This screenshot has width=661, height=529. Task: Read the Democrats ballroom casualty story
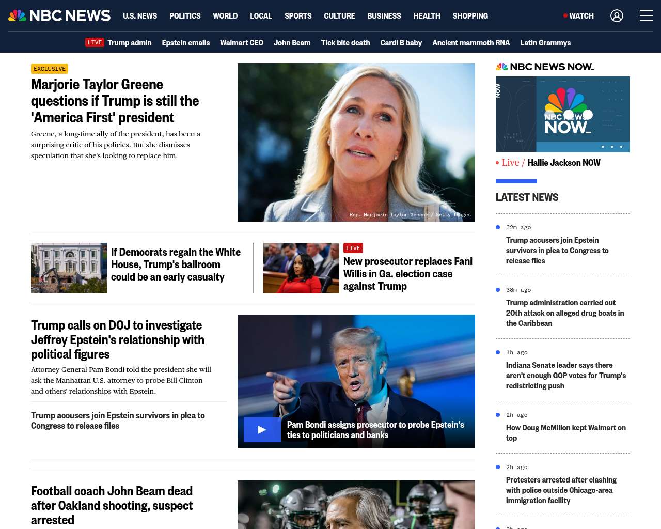pyautogui.click(x=176, y=264)
